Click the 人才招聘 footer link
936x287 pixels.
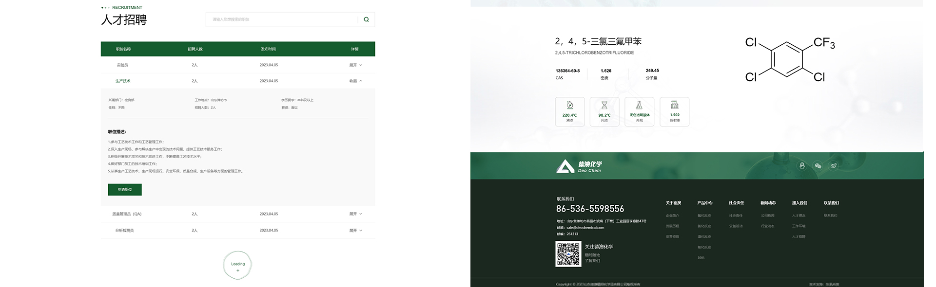[x=799, y=237]
